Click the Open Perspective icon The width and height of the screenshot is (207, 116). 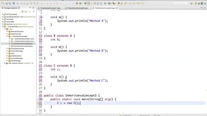(191, 4)
